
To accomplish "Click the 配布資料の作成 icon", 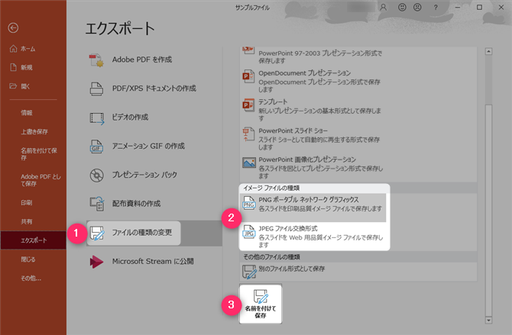I will tap(97, 204).
